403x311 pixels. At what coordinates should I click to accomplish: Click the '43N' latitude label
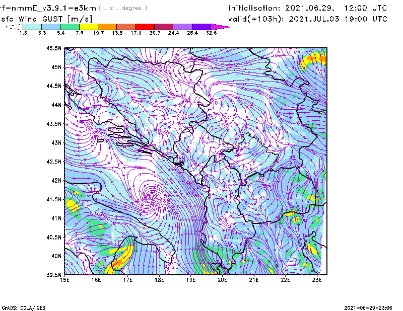pos(56,142)
